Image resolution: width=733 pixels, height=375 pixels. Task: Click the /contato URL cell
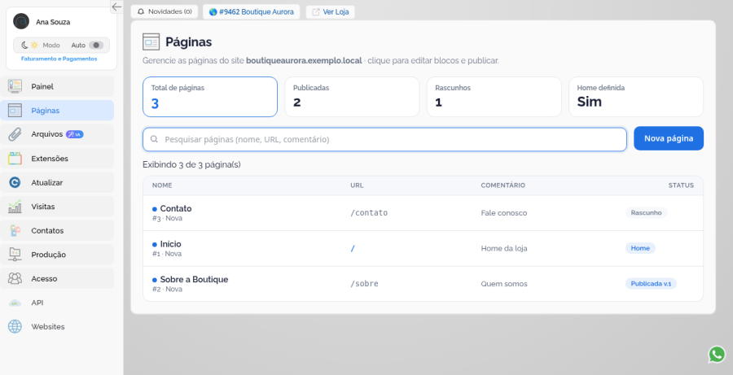pos(369,213)
